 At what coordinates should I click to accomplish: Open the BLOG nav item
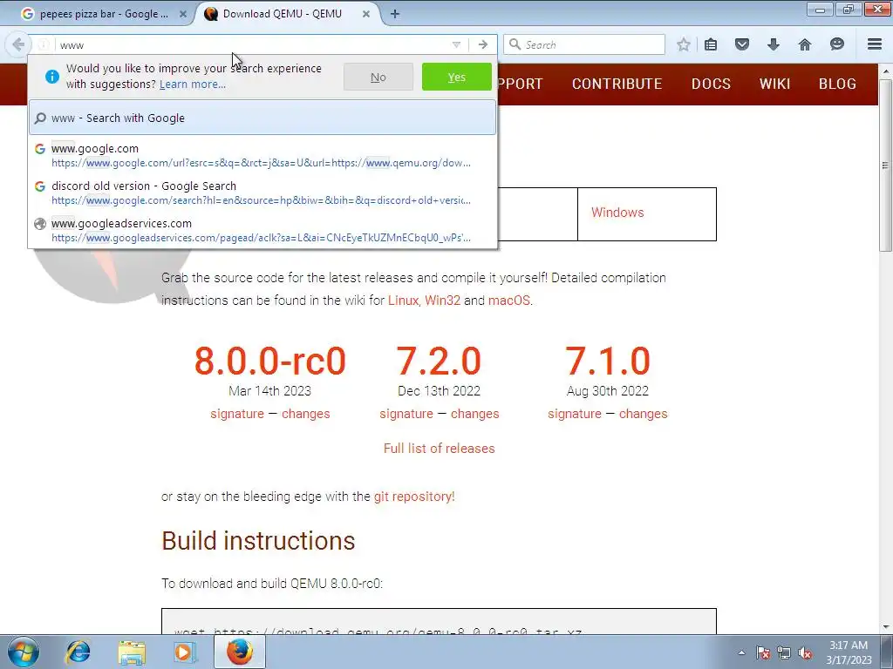837,84
